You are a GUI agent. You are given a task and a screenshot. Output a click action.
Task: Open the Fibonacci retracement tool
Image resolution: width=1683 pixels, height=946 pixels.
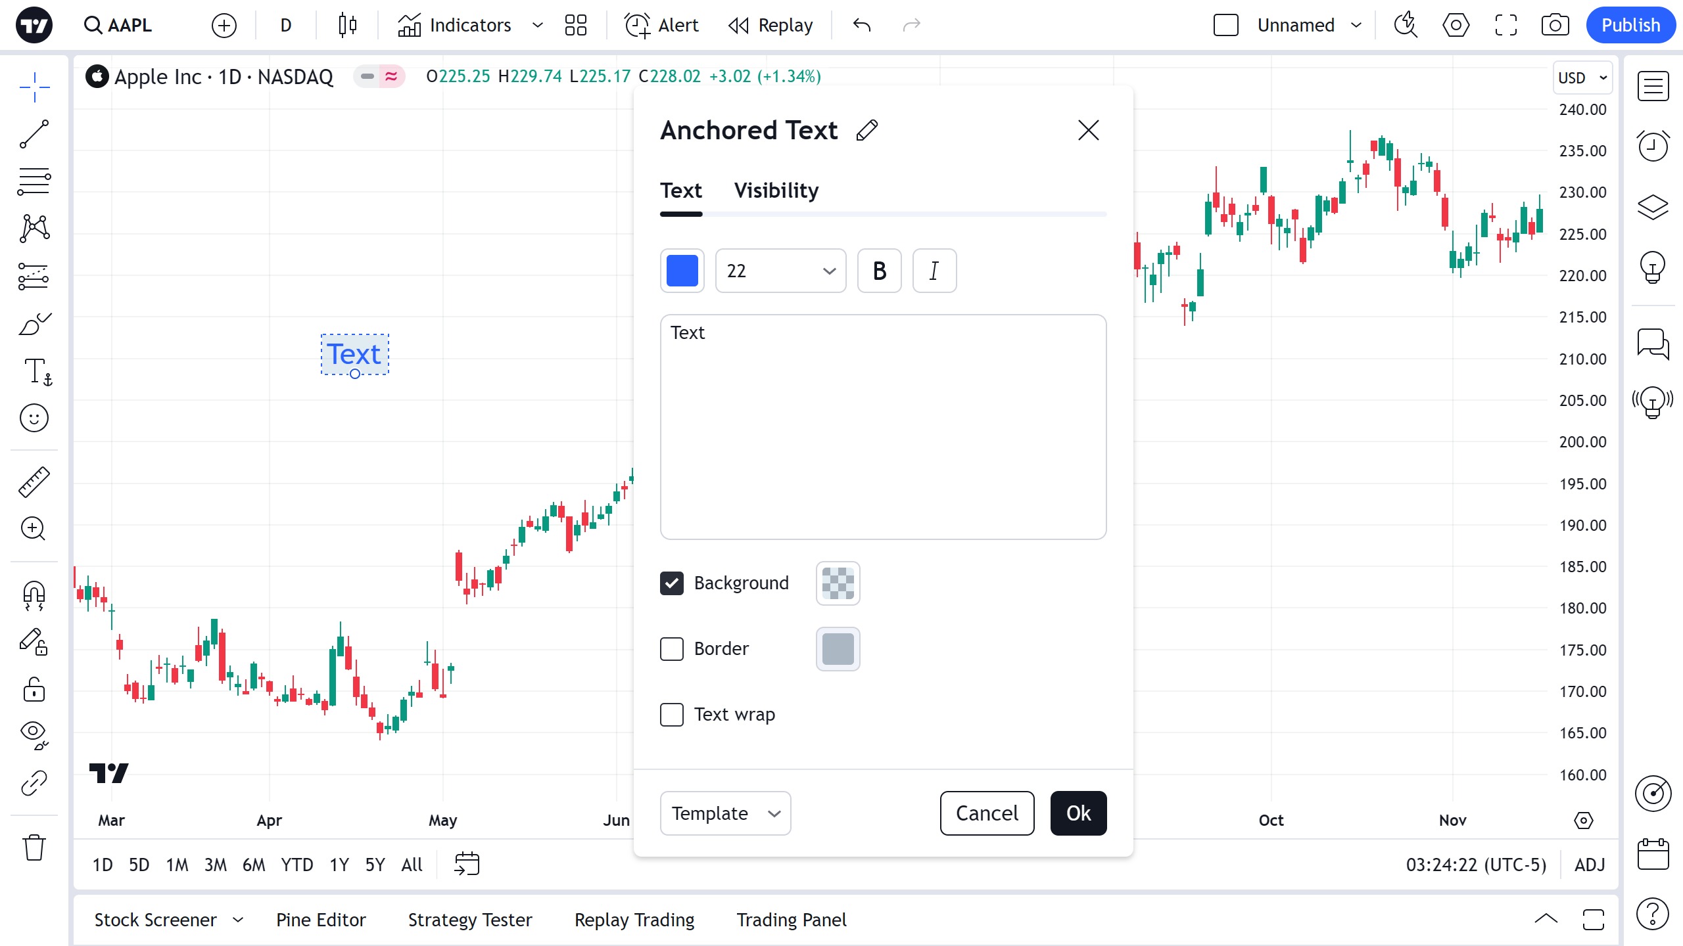coord(34,181)
